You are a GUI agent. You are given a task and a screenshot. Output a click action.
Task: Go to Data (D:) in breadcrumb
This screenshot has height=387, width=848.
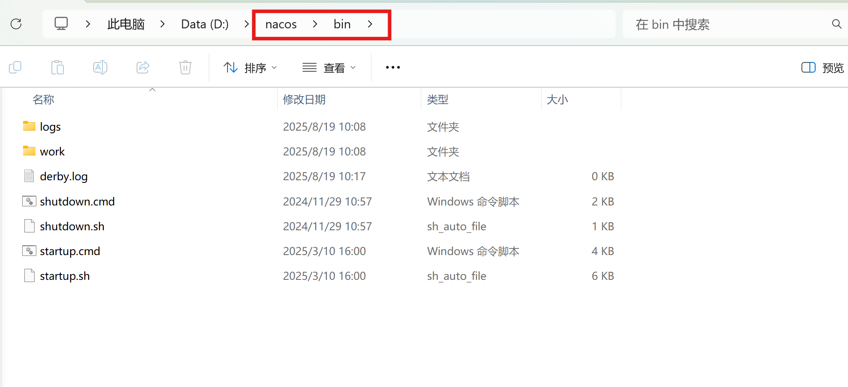coord(205,24)
